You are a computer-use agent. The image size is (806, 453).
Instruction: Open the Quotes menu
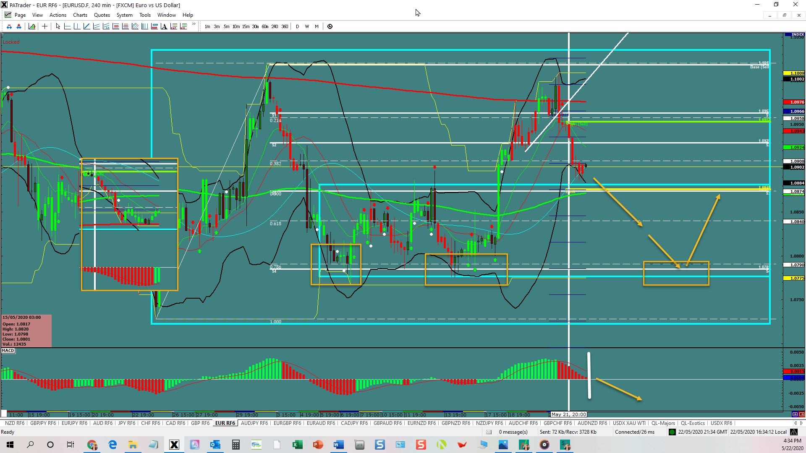coord(102,15)
